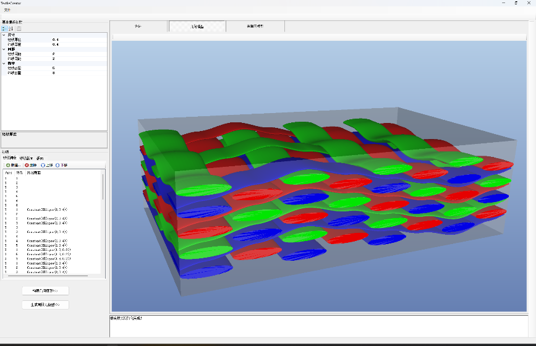
Task: Collapse the third property category group
Action: (4, 63)
